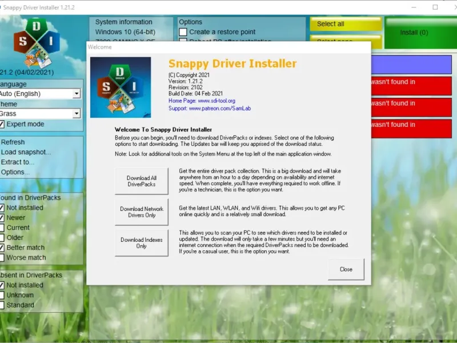Click the yellow Select all button
The width and height of the screenshot is (457, 343).
tap(346, 24)
